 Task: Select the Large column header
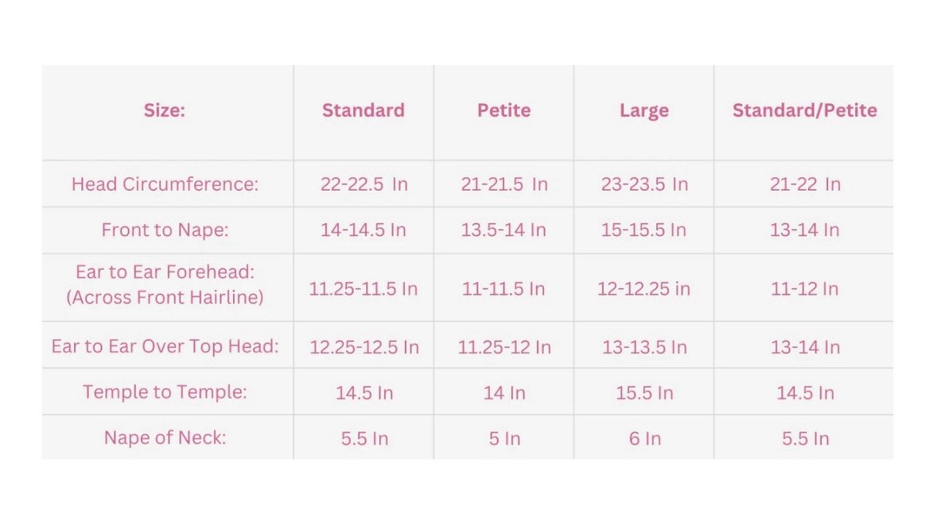pyautogui.click(x=644, y=111)
